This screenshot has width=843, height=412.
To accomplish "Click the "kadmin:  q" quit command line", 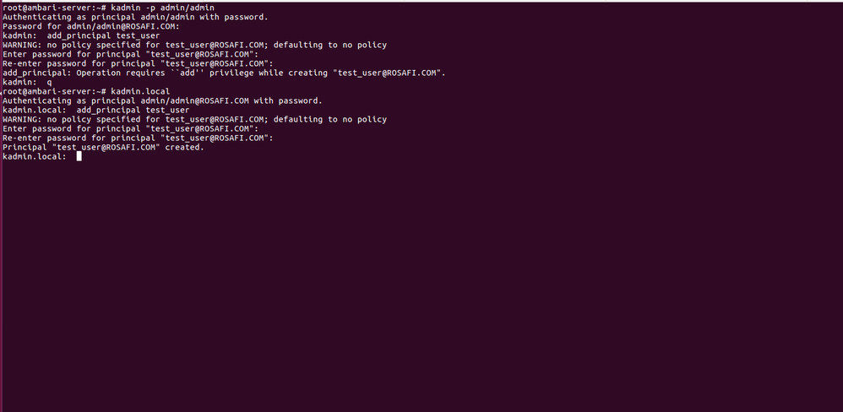I will (x=27, y=82).
